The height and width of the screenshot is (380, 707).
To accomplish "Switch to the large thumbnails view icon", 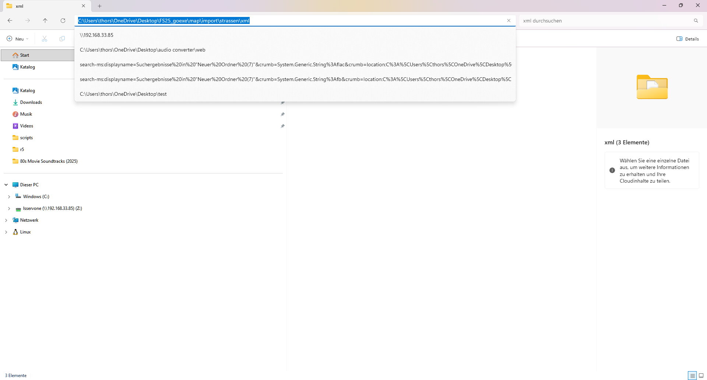I will point(701,376).
